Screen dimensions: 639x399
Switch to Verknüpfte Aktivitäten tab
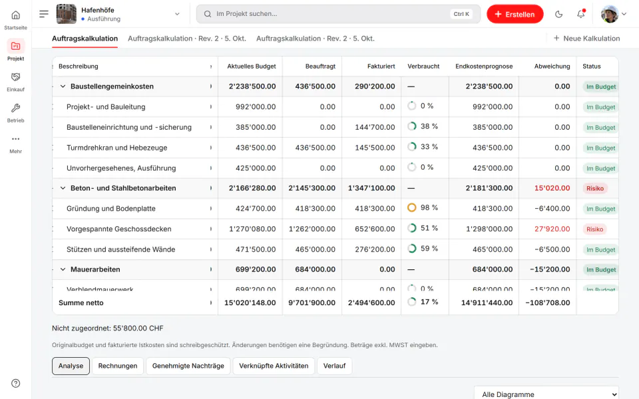(274, 366)
